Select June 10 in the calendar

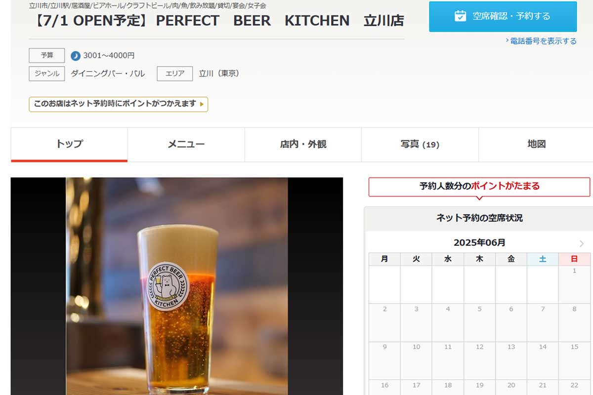(416, 360)
